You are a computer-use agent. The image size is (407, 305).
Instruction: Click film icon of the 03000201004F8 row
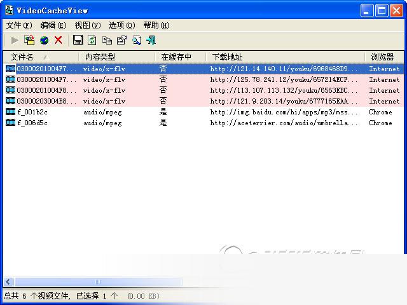point(10,90)
